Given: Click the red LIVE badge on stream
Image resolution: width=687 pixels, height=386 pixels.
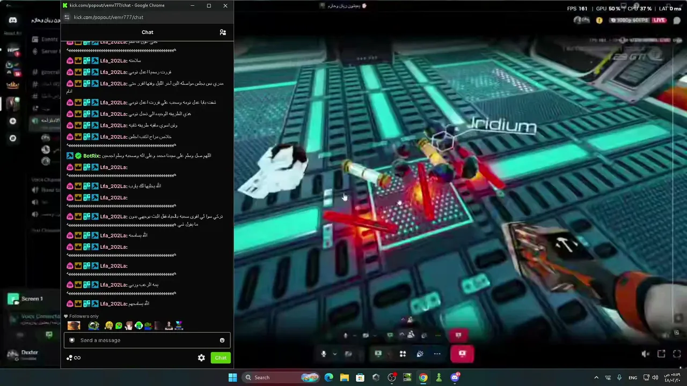Looking at the screenshot, I should click(x=659, y=20).
